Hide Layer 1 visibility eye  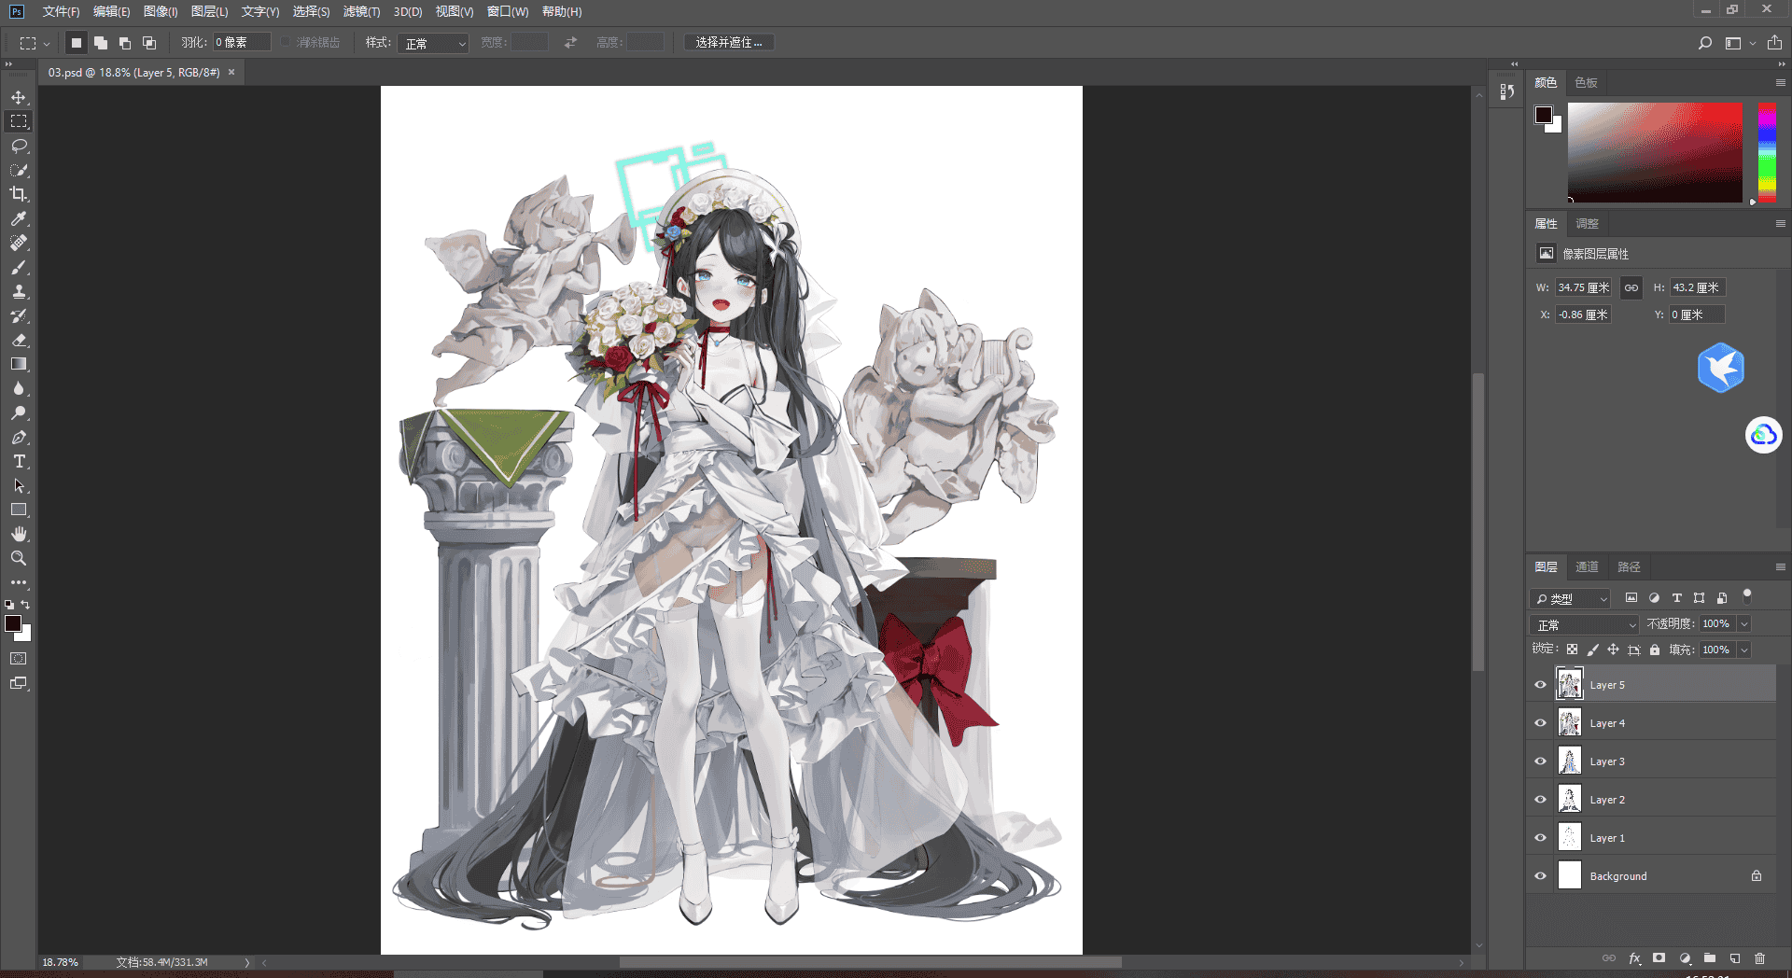coord(1541,837)
